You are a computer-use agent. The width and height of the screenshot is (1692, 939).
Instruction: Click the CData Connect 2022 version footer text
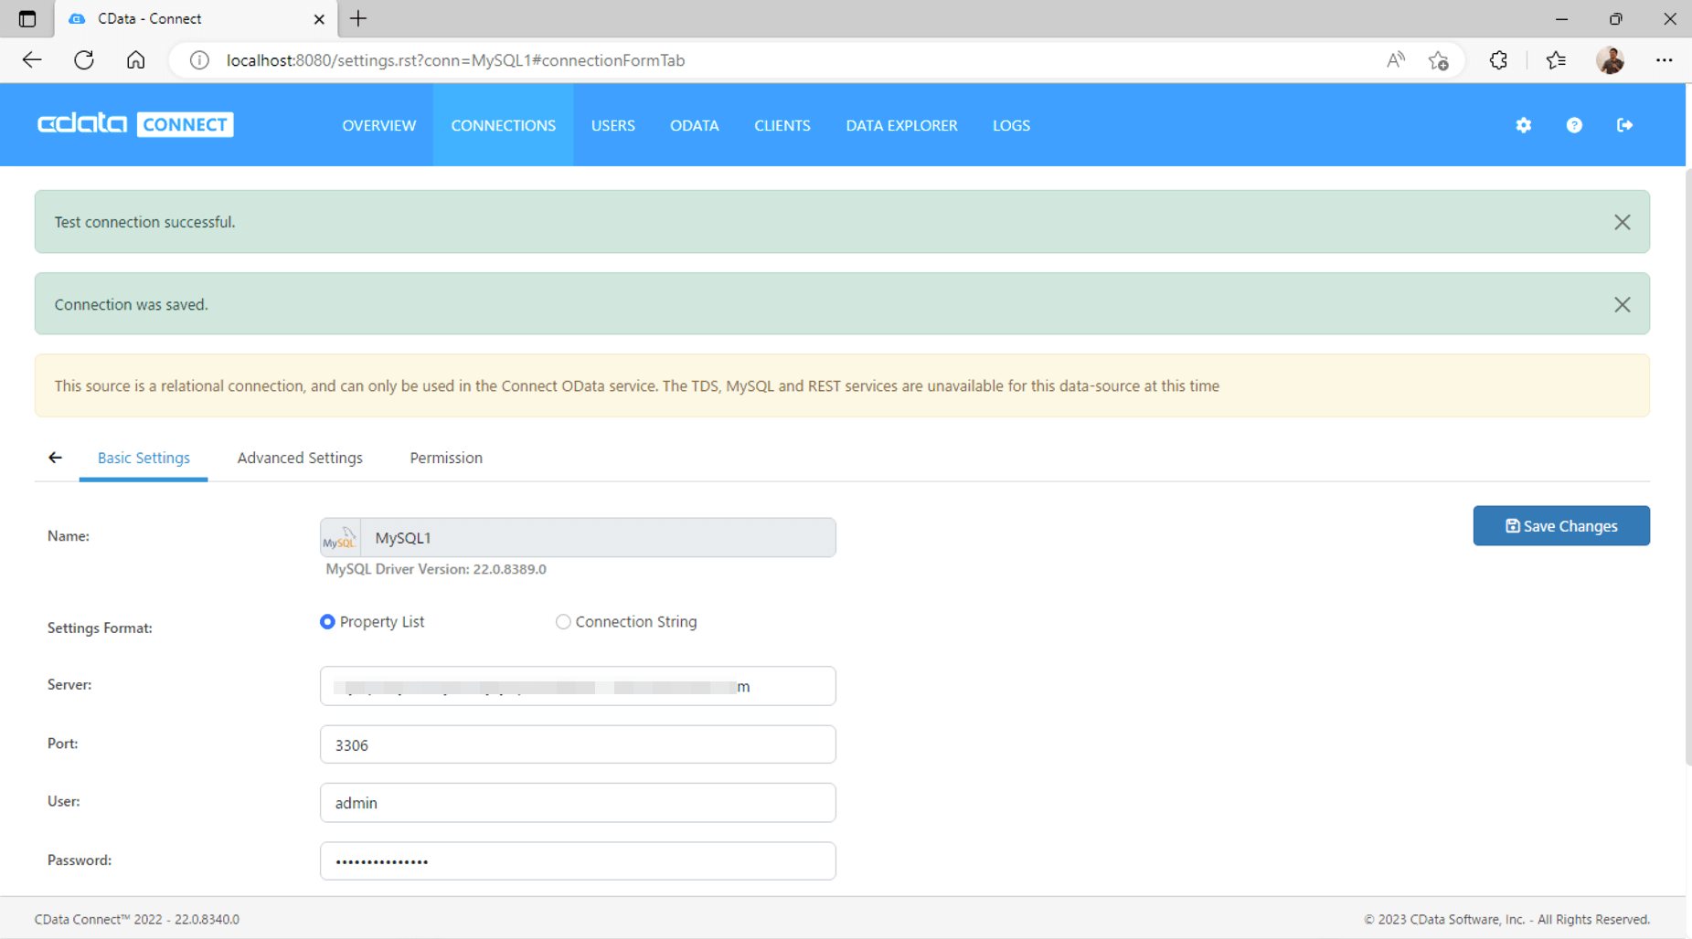coord(137,919)
